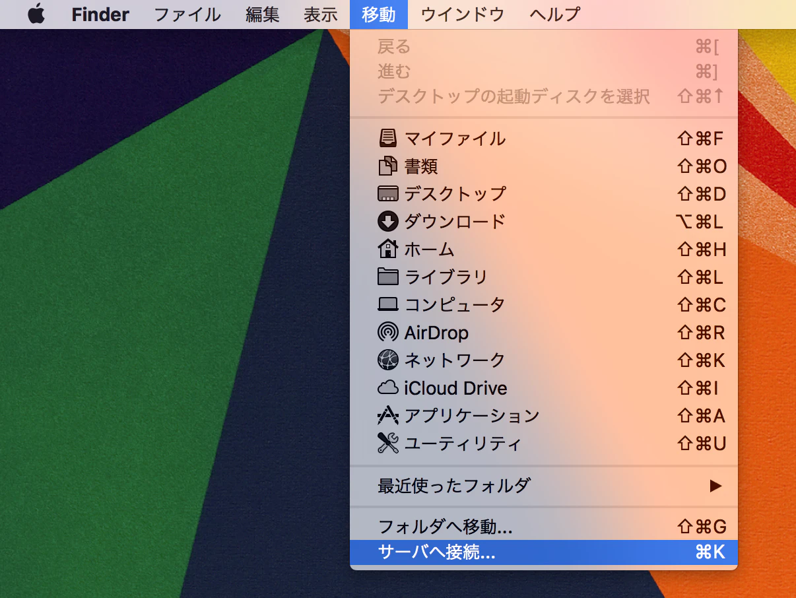
Task: Pick the デスクトップ label
Action: 455,194
